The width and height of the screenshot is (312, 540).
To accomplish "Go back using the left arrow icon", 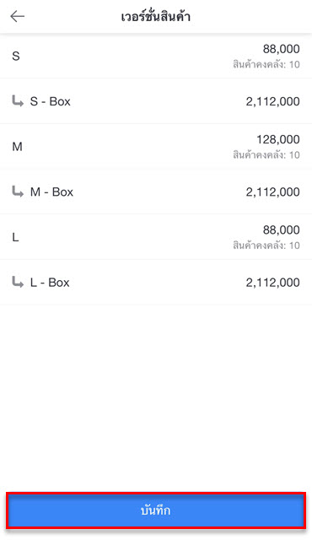I will tap(17, 16).
